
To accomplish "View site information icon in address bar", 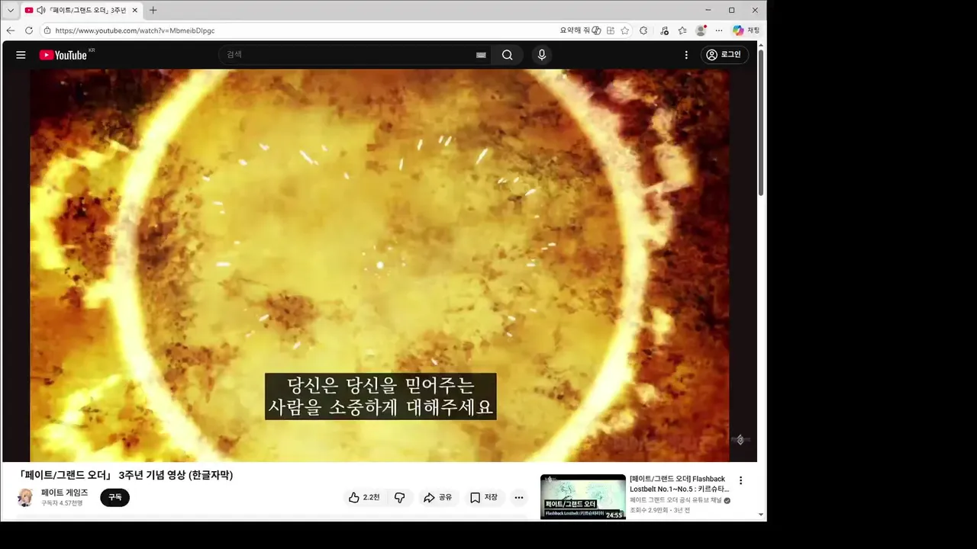I will (x=47, y=30).
